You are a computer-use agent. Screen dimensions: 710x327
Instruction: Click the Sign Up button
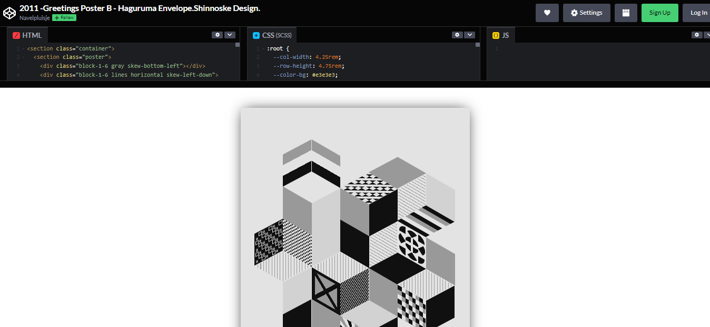(659, 13)
